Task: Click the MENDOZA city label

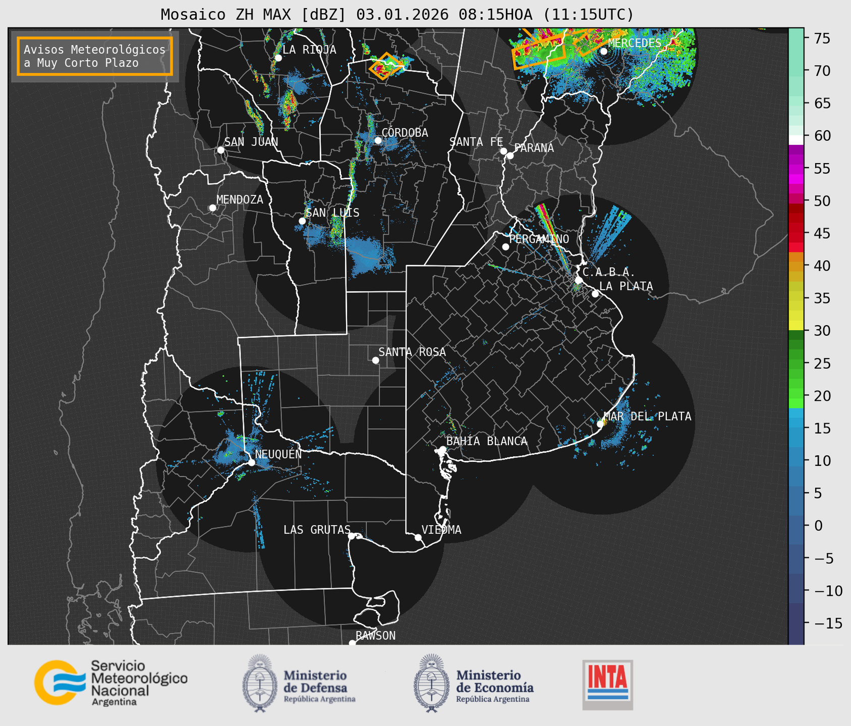Action: point(240,200)
